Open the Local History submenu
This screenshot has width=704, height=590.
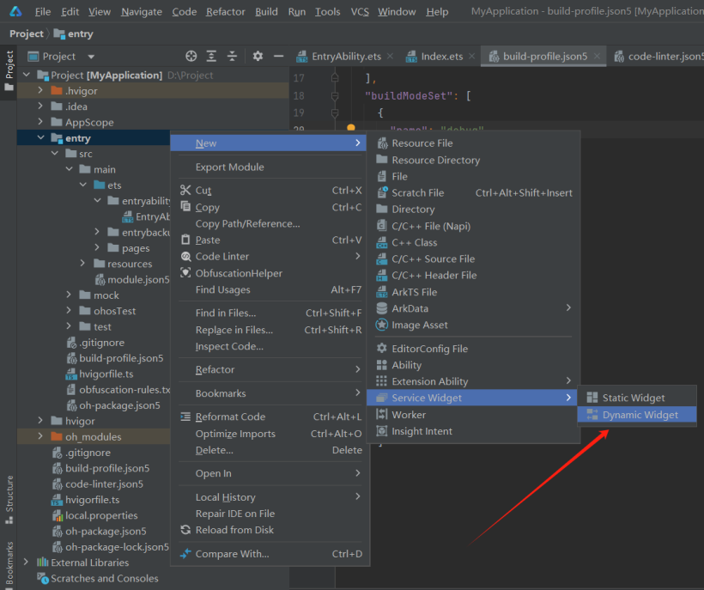pyautogui.click(x=270, y=497)
